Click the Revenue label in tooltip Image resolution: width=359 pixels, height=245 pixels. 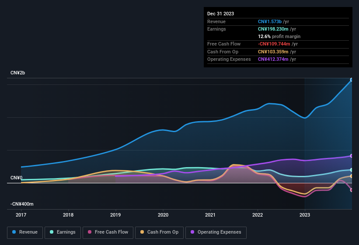pyautogui.click(x=216, y=21)
